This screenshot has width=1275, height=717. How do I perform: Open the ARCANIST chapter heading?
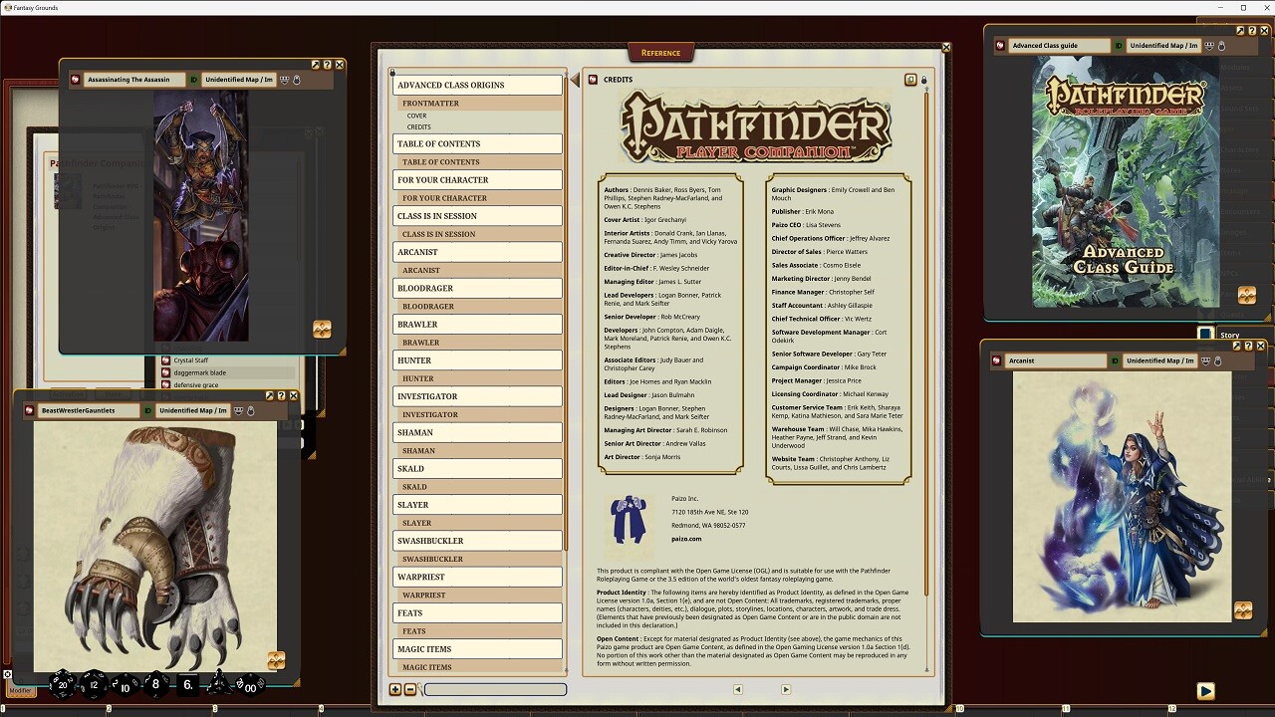tap(477, 252)
